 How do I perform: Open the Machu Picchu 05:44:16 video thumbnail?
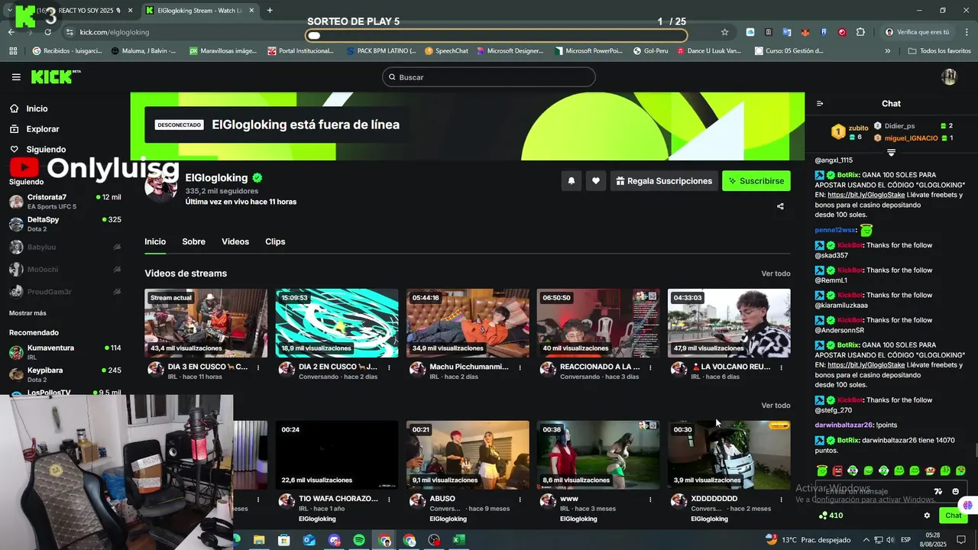(x=468, y=323)
